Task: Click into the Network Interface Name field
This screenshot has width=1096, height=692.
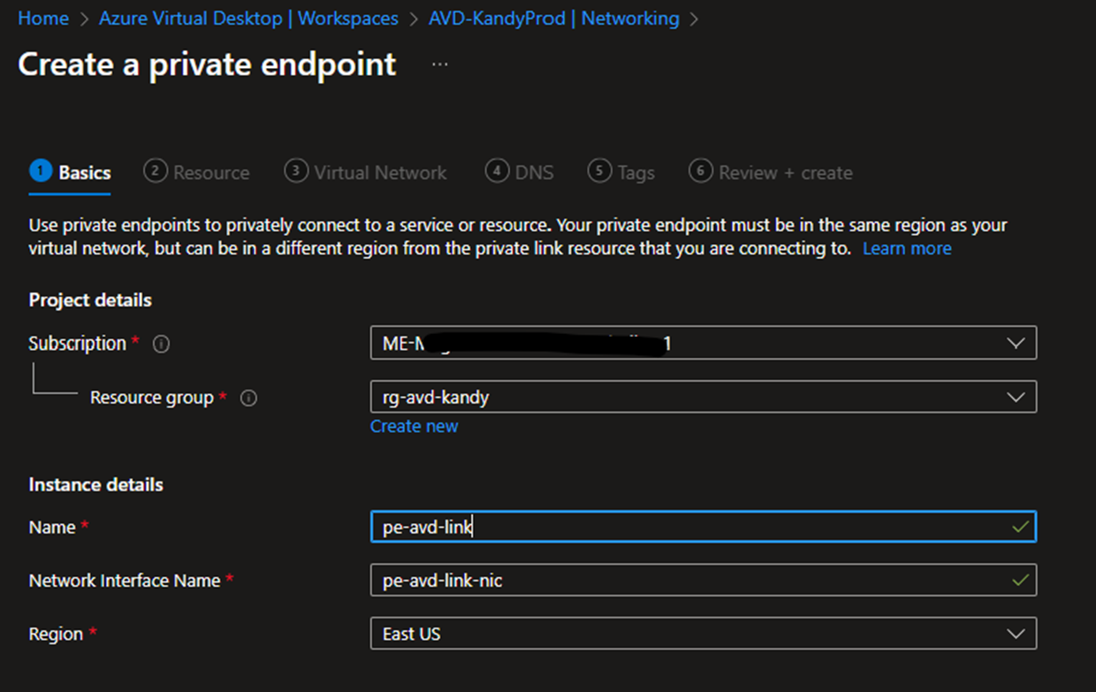Action: (x=704, y=581)
